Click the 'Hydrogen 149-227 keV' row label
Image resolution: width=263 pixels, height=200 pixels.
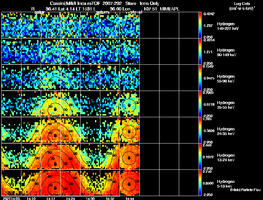(x=227, y=26)
